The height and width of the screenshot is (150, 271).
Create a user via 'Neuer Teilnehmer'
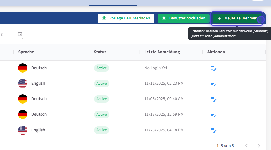[x=237, y=18]
